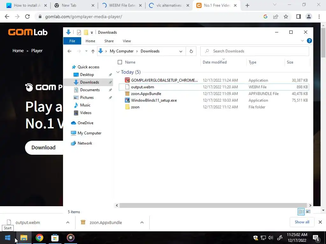Open the File ribbon tab

(x=72, y=41)
